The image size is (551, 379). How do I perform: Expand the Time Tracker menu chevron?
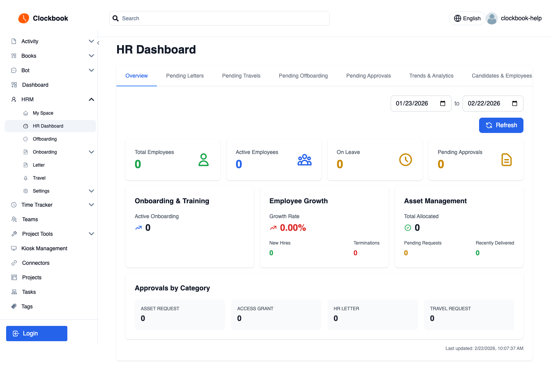(x=91, y=205)
